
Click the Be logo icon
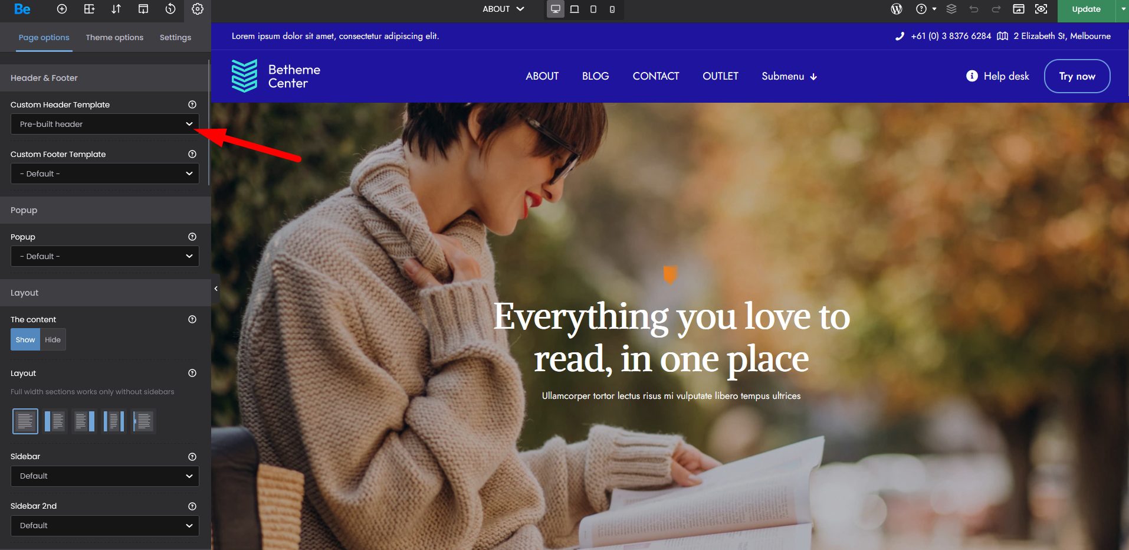[22, 9]
